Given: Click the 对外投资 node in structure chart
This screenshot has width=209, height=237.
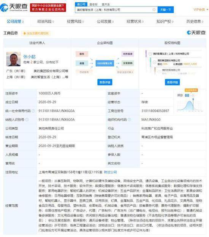Looking at the screenshot, I should pos(128,54).
